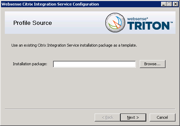Click the Installation package text field
Image resolution: width=180 pixels, height=126 pixels.
(x=94, y=64)
